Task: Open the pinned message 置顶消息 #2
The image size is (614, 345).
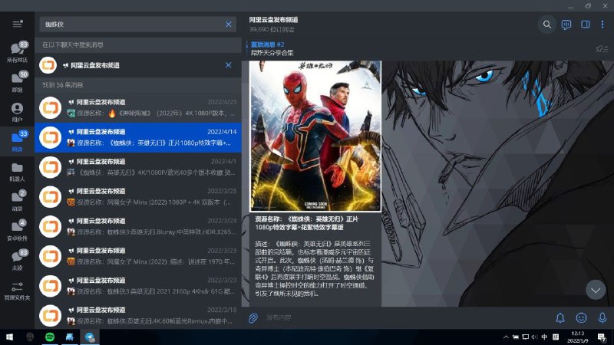Action: coord(272,48)
